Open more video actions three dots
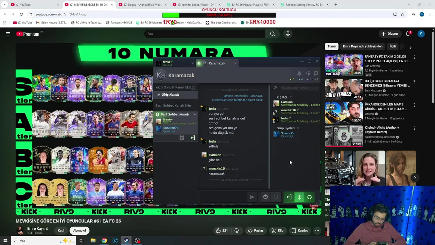The height and width of the screenshot is (245, 435). [x=317, y=231]
